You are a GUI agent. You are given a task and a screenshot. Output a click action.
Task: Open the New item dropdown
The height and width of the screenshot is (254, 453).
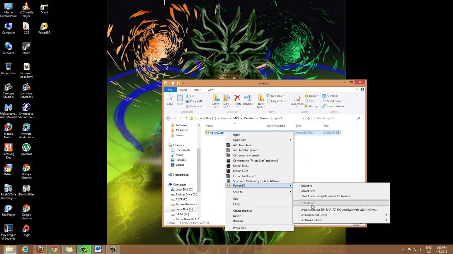pos(276,96)
